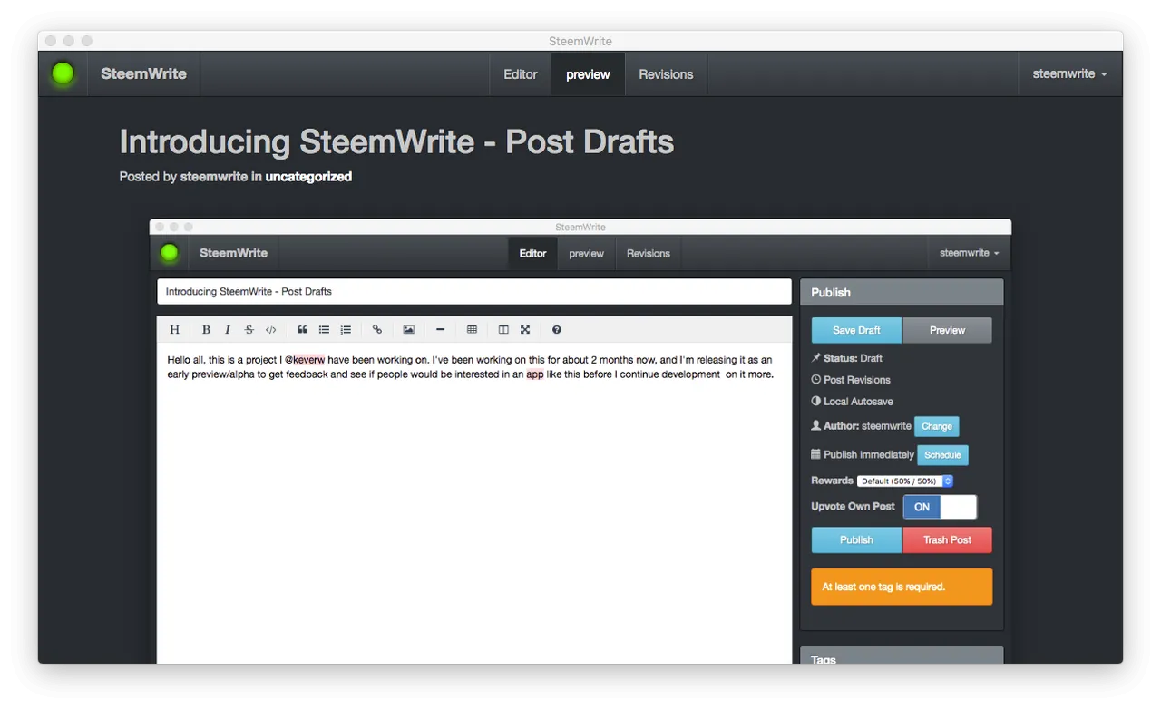Insert a link using the link icon
The height and width of the screenshot is (709, 1161).
pos(377,330)
